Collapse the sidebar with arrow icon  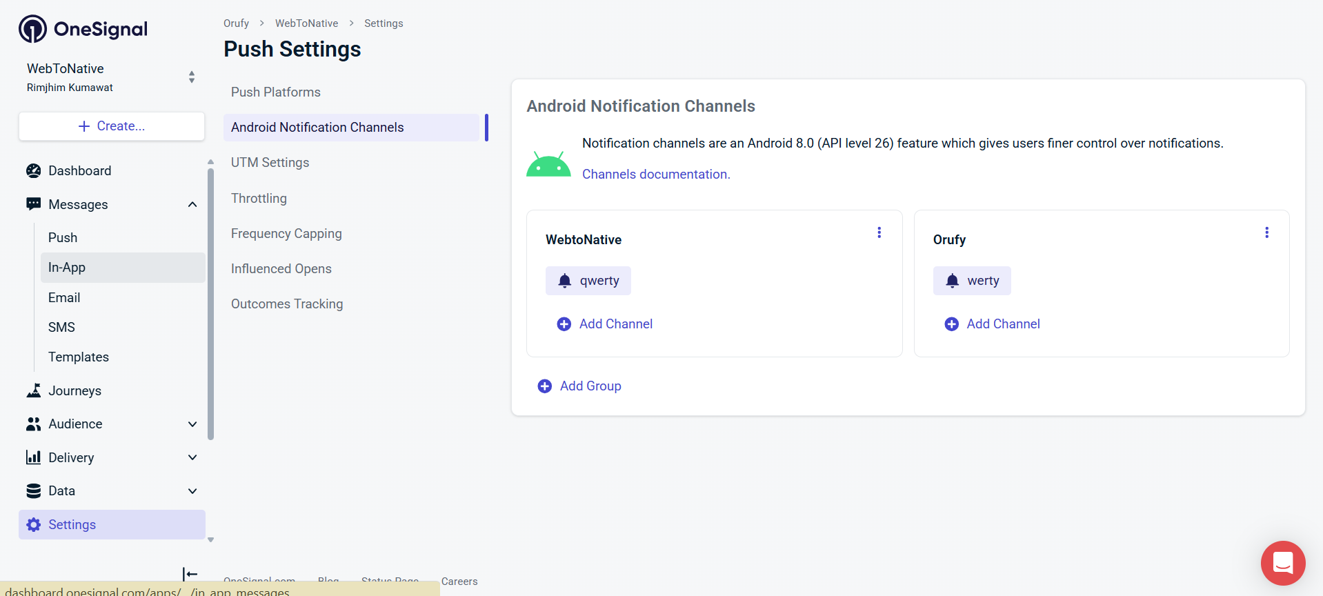(190, 574)
